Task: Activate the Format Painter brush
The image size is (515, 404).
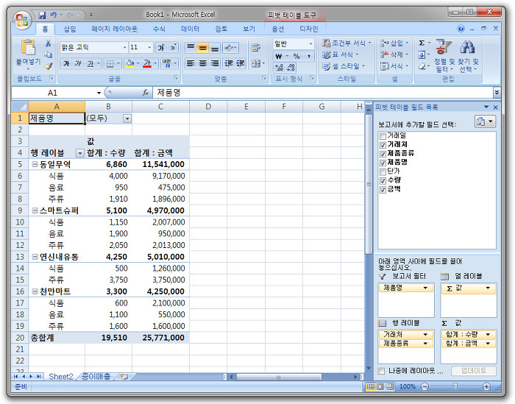Action: pyautogui.click(x=49, y=66)
